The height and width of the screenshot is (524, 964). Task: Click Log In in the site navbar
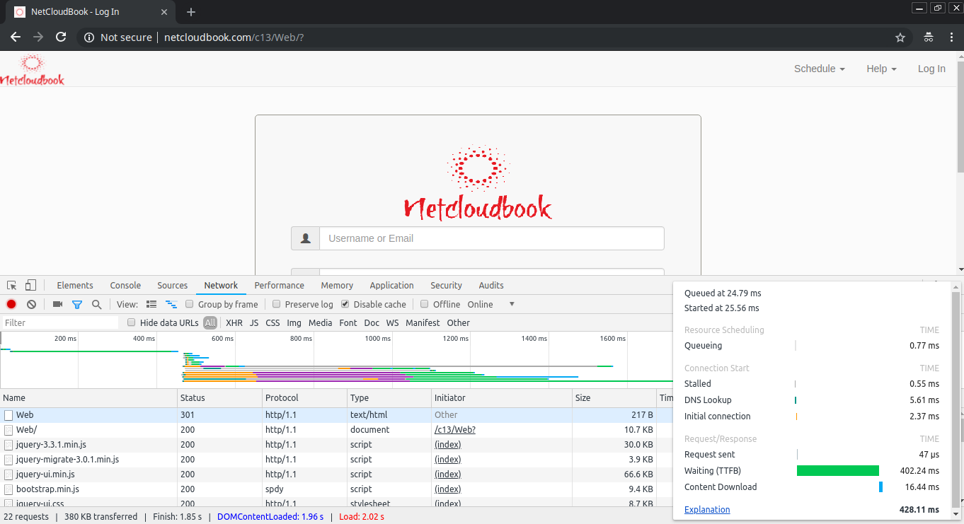pos(931,69)
